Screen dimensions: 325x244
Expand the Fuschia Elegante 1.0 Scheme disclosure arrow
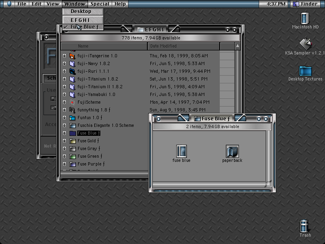click(64, 125)
